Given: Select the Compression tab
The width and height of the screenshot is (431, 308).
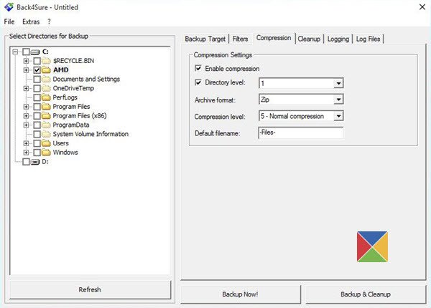Looking at the screenshot, I should tap(274, 38).
